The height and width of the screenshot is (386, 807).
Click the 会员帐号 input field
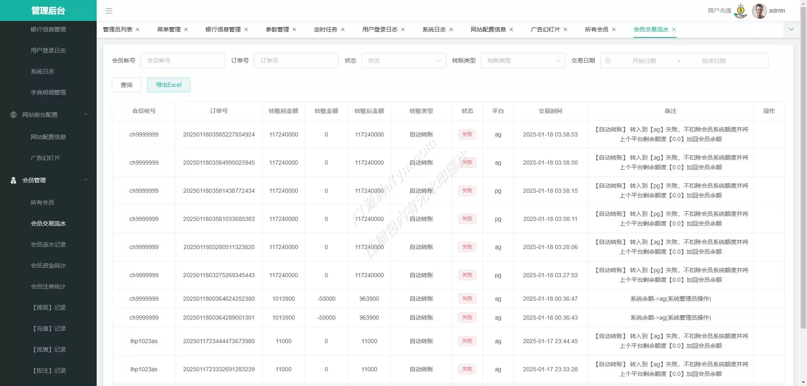click(x=183, y=60)
